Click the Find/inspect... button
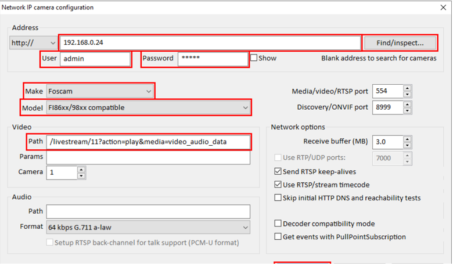 click(x=400, y=43)
